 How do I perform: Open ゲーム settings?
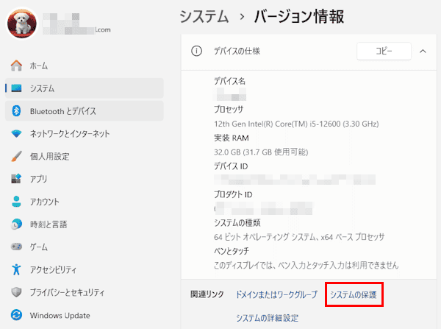pos(85,247)
